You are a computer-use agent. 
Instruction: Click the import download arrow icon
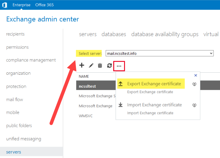tap(120, 105)
